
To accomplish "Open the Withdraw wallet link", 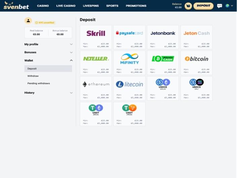I will (33, 76).
